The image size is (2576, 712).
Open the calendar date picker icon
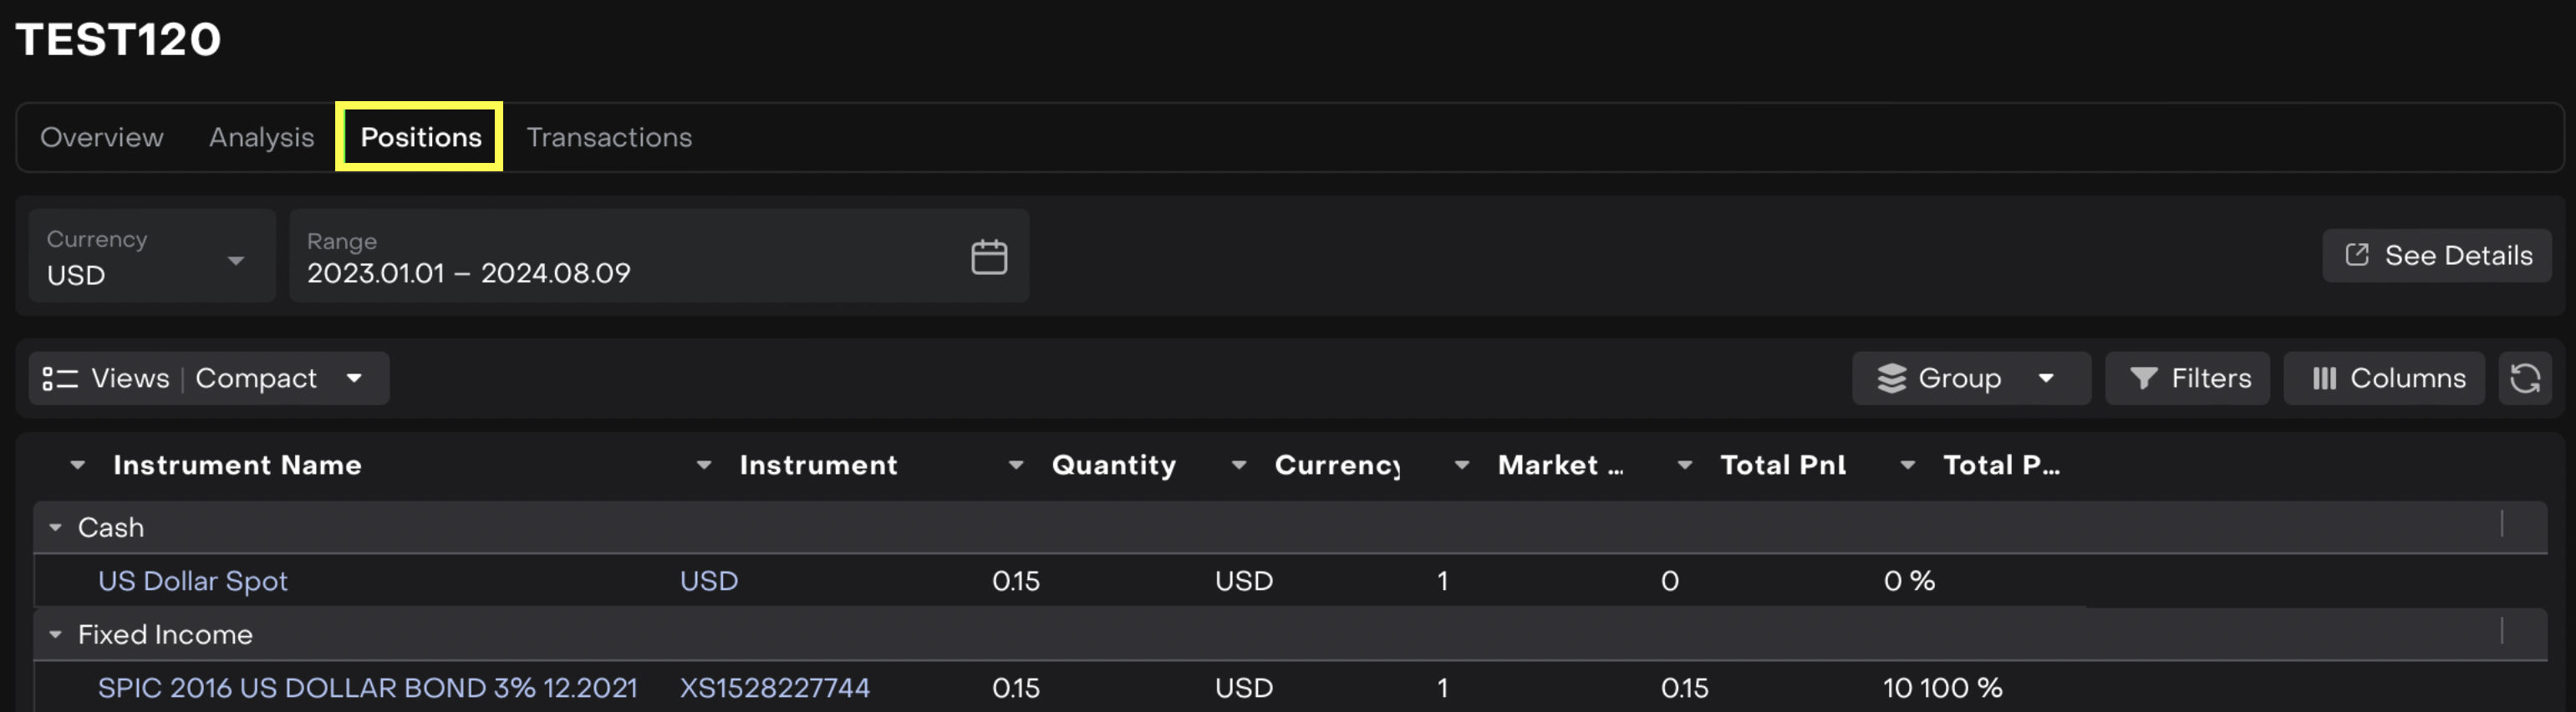988,257
